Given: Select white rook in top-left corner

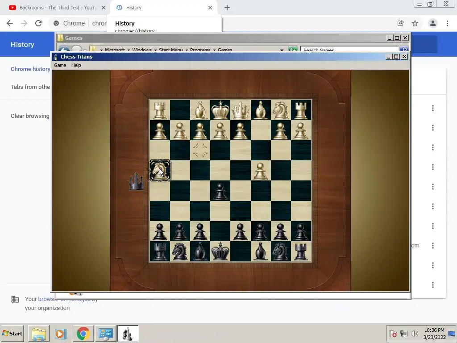Looking at the screenshot, I should [160, 110].
